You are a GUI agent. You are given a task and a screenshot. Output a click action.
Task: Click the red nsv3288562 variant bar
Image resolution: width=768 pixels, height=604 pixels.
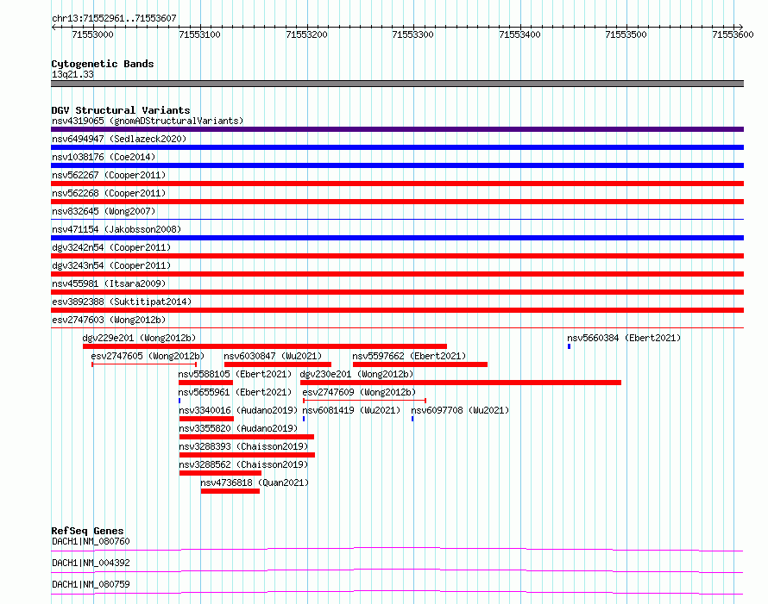[x=220, y=473]
